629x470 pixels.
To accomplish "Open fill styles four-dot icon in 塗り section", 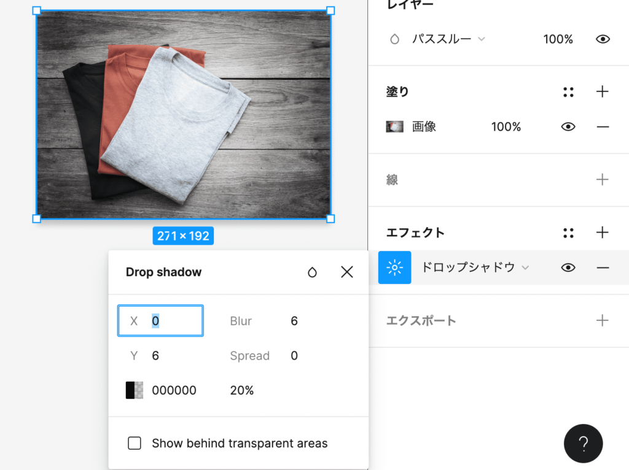I will pyautogui.click(x=568, y=92).
